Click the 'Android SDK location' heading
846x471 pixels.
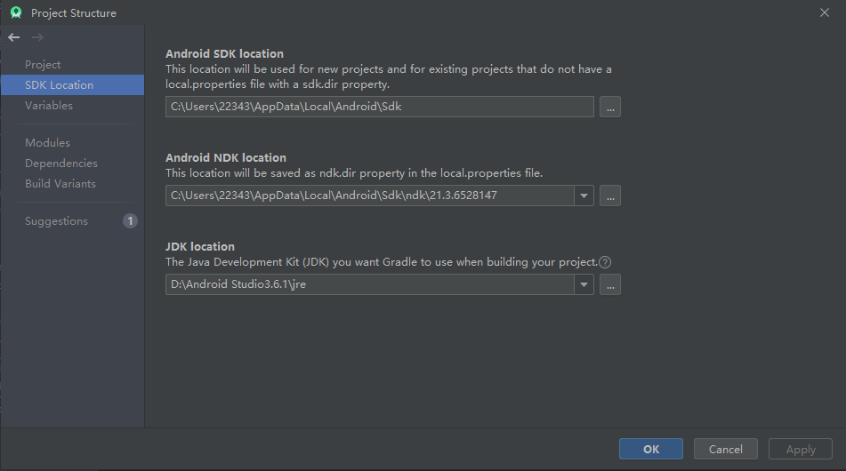click(x=224, y=54)
